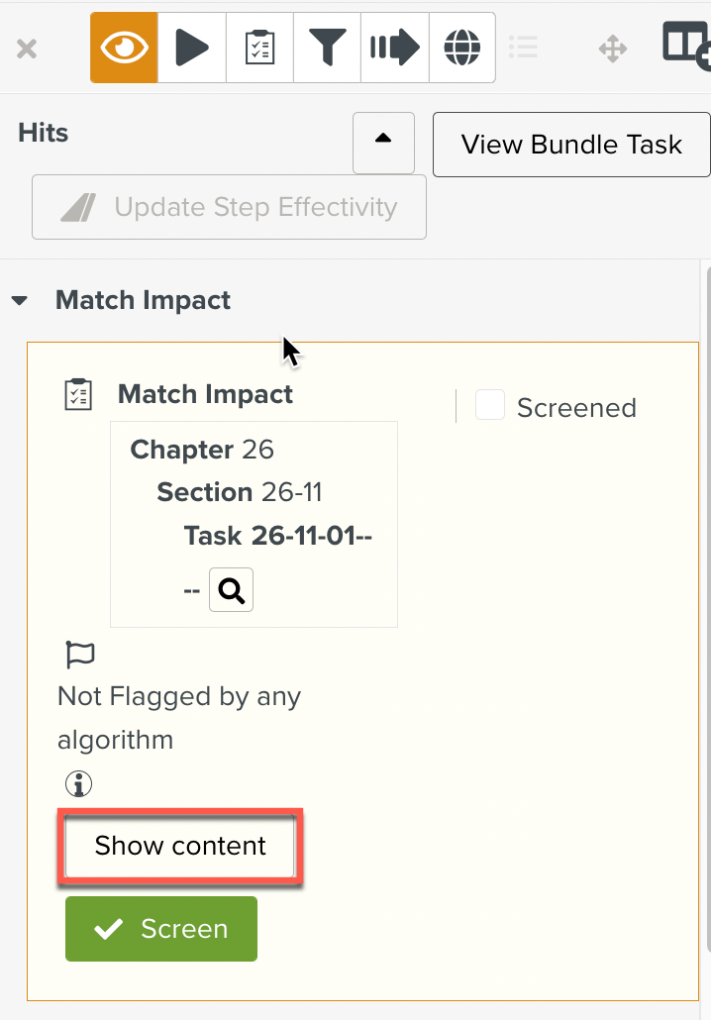This screenshot has height=1020, width=711.
Task: Click the magnifier search icon beside the task
Action: coord(232,590)
